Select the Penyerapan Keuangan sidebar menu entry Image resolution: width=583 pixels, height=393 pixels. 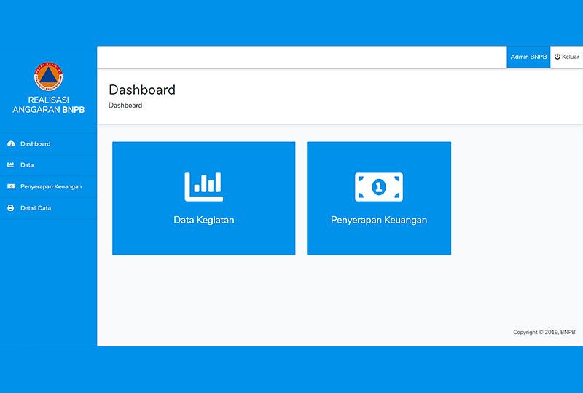(x=48, y=186)
